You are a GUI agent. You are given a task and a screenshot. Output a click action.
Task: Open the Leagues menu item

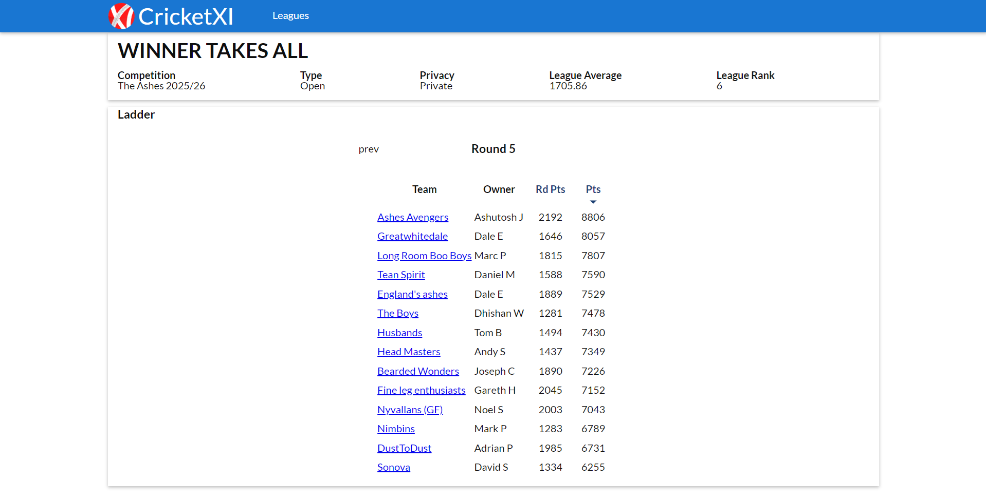290,16
